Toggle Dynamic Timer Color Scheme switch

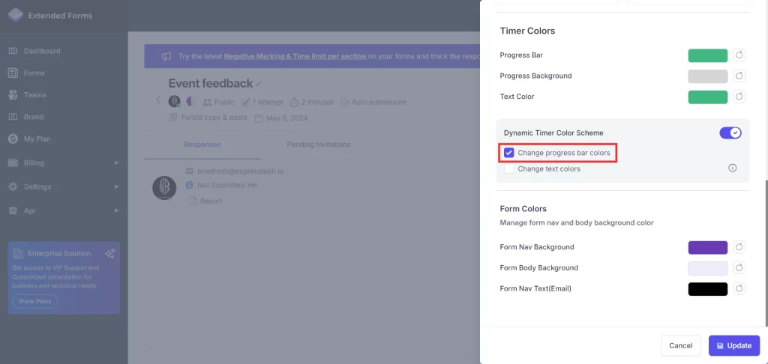coord(730,133)
